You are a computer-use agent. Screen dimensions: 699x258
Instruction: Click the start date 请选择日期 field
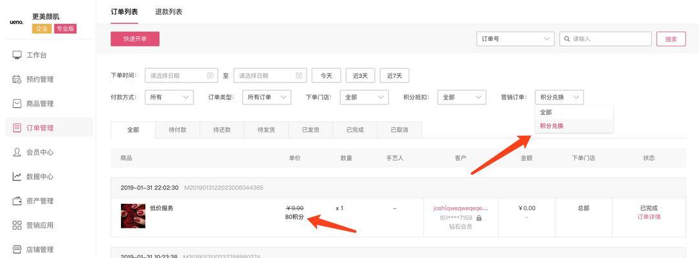[x=182, y=75]
